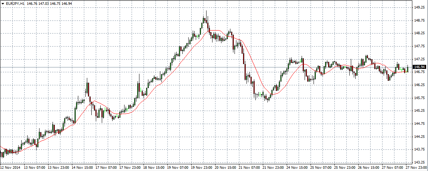Click the current price label 146.94
Screen dimensions: 428x171
pos(421,67)
